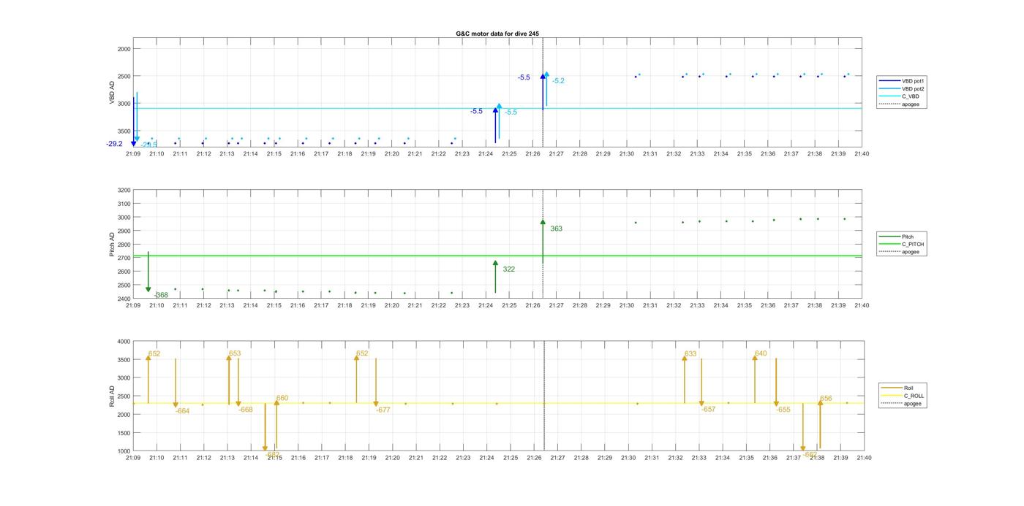Screen dimensions: 1024x506
Task: Click the "656" roll annotation
Action: tap(826, 399)
